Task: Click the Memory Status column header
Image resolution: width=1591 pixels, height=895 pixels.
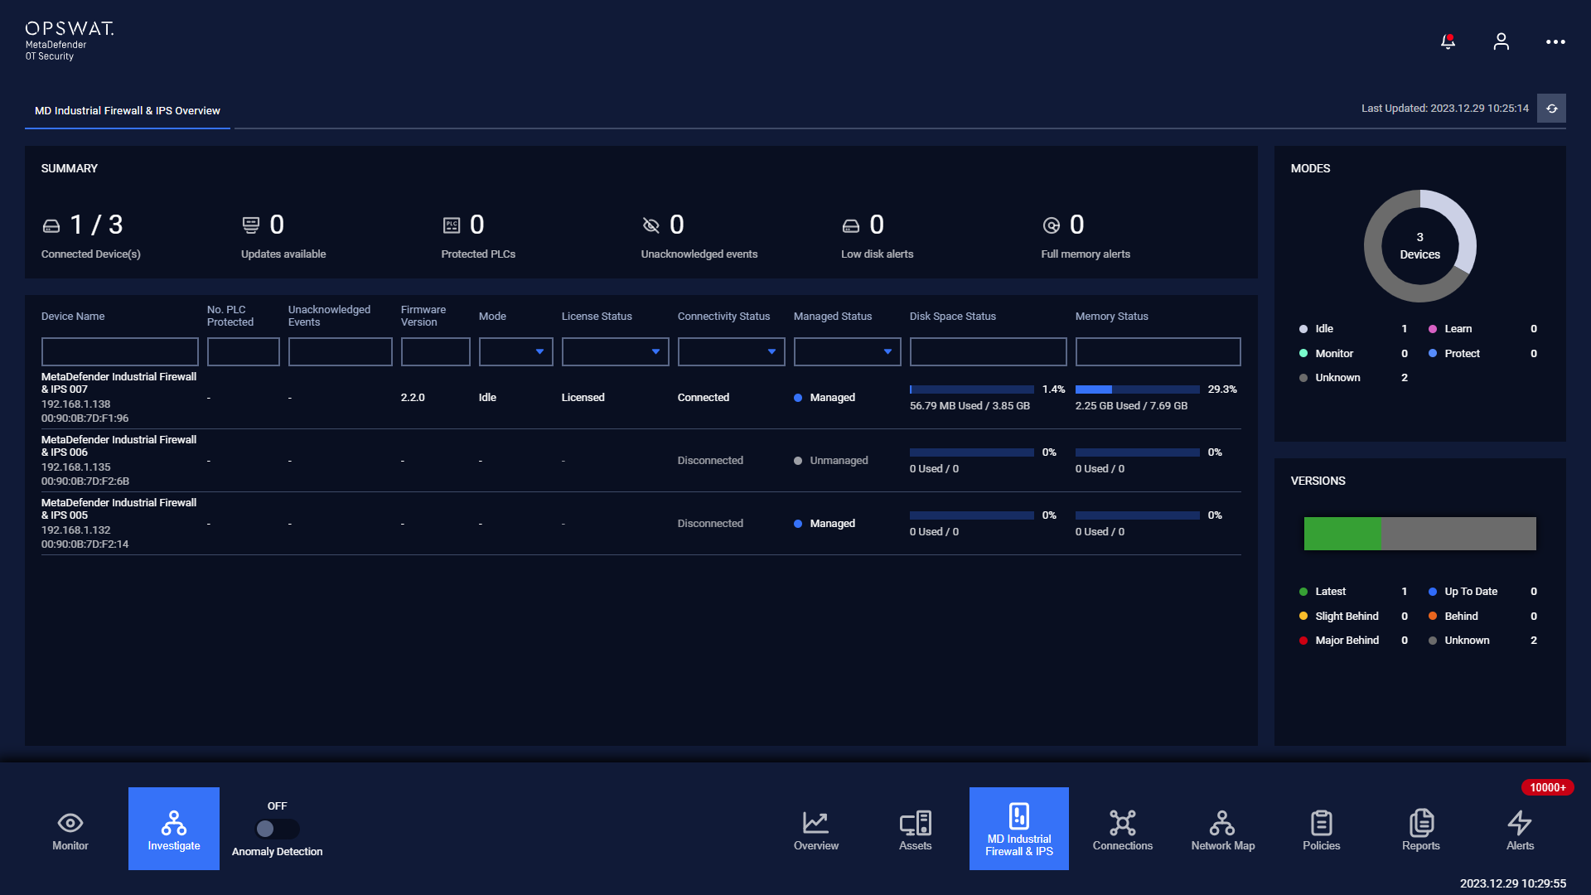Action: (1112, 317)
